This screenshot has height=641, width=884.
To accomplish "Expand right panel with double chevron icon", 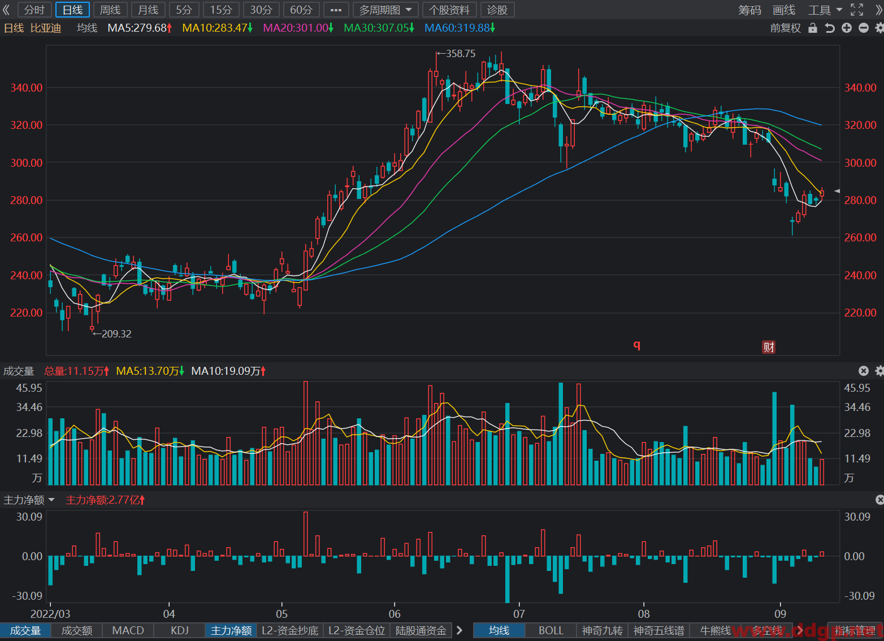I will [878, 10].
